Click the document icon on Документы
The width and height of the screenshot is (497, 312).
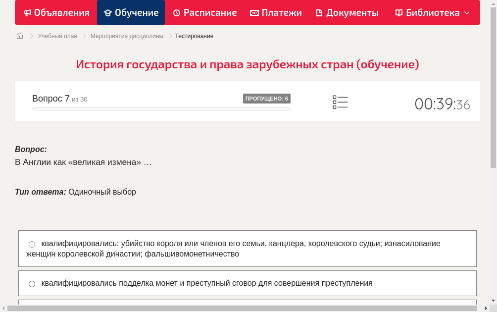pos(320,12)
